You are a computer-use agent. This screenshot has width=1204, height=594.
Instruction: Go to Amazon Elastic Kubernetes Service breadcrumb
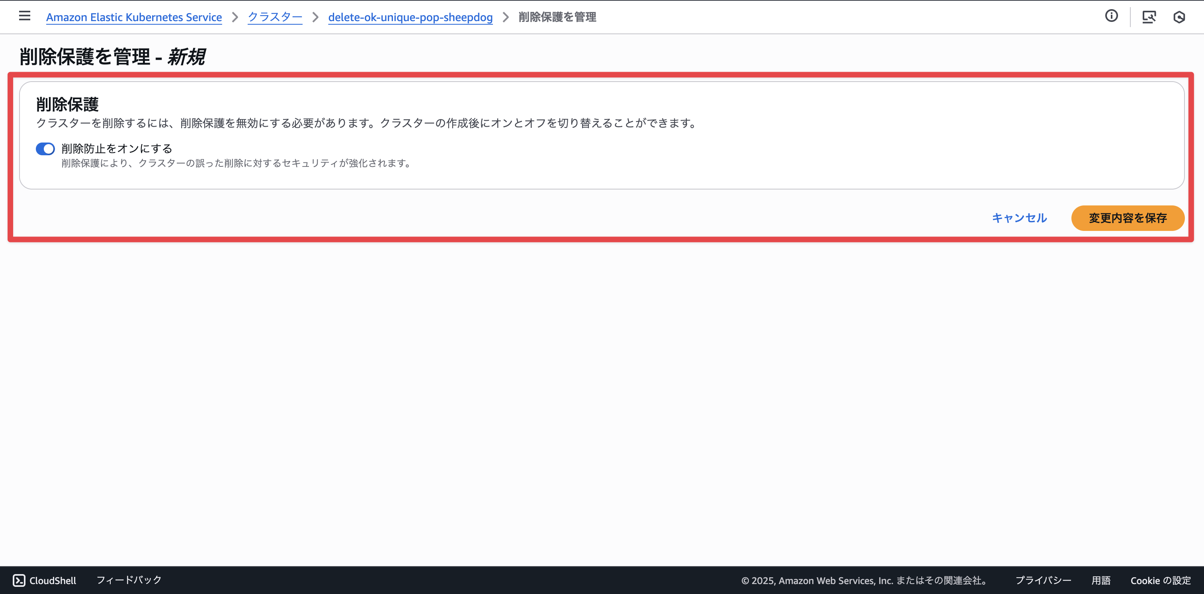134,17
